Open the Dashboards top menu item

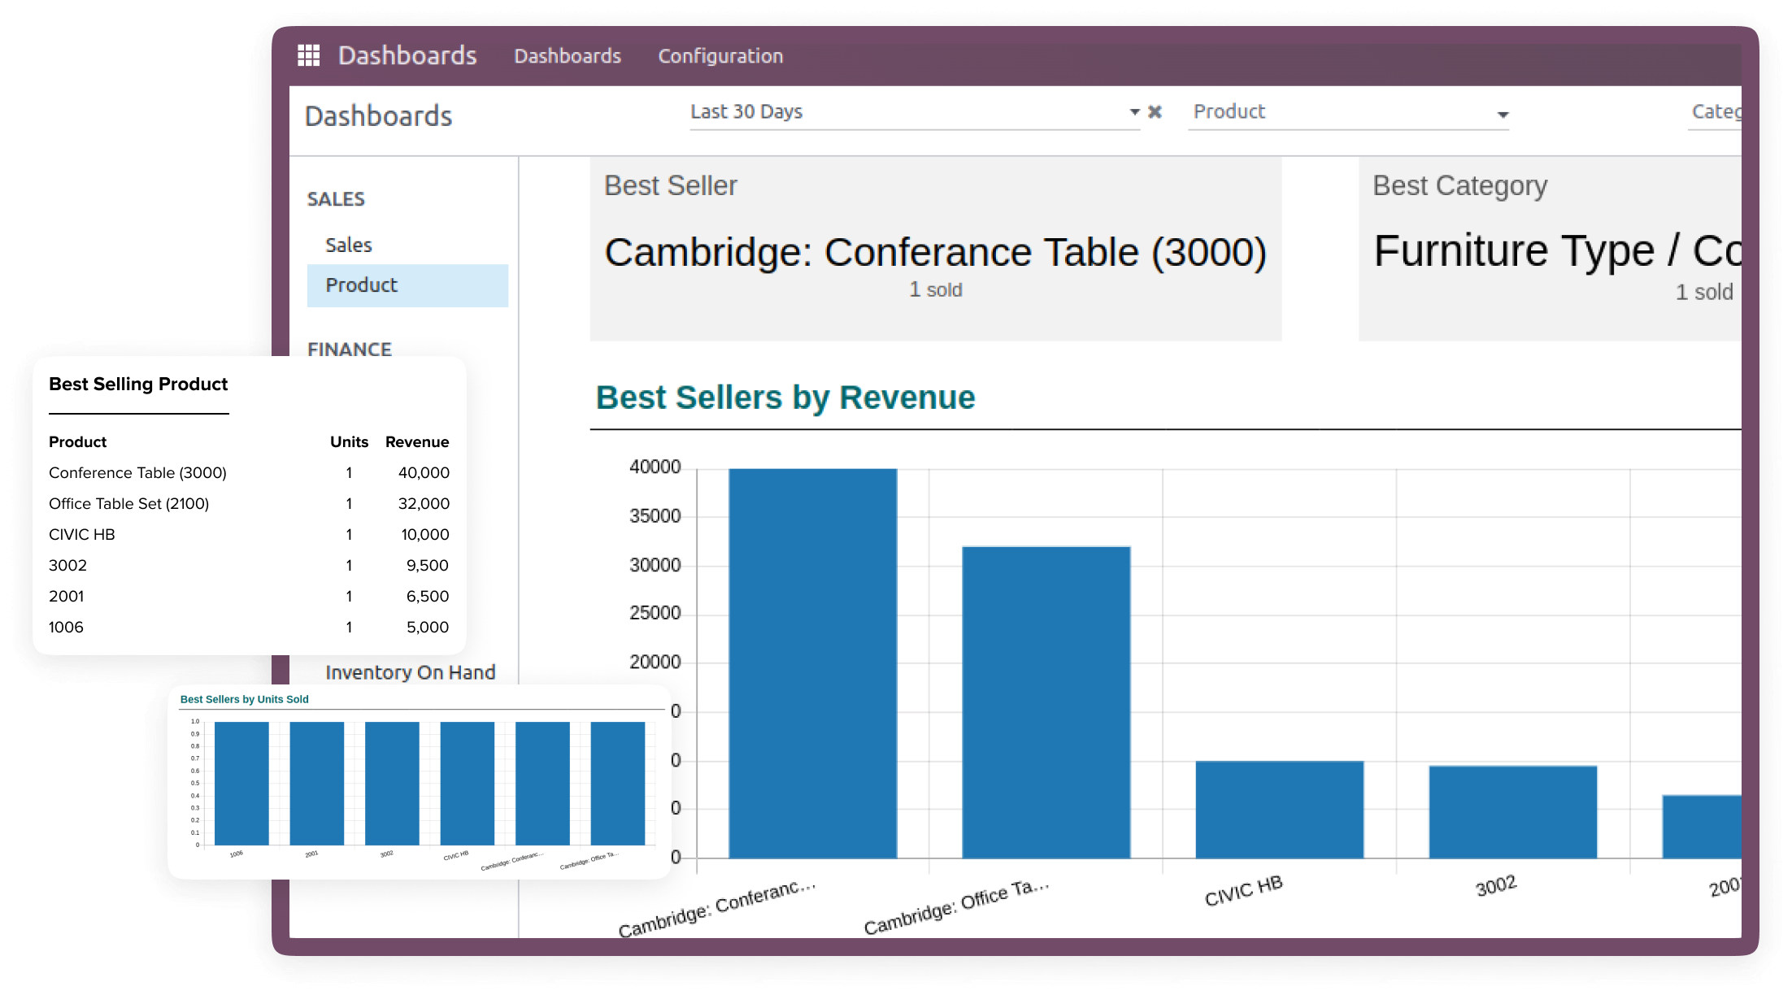(x=567, y=56)
